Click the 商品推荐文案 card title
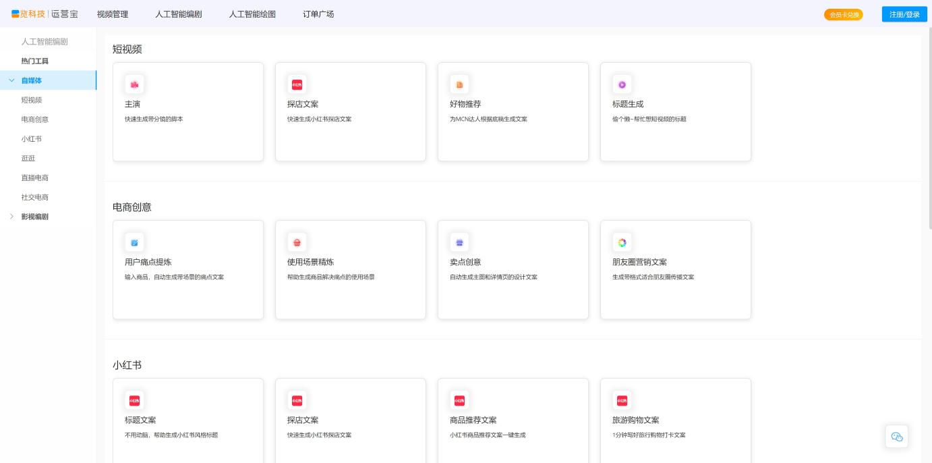The width and height of the screenshot is (932, 463). point(473,420)
